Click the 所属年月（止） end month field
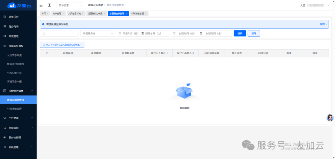This screenshot has height=159, width=335. pos(153,33)
